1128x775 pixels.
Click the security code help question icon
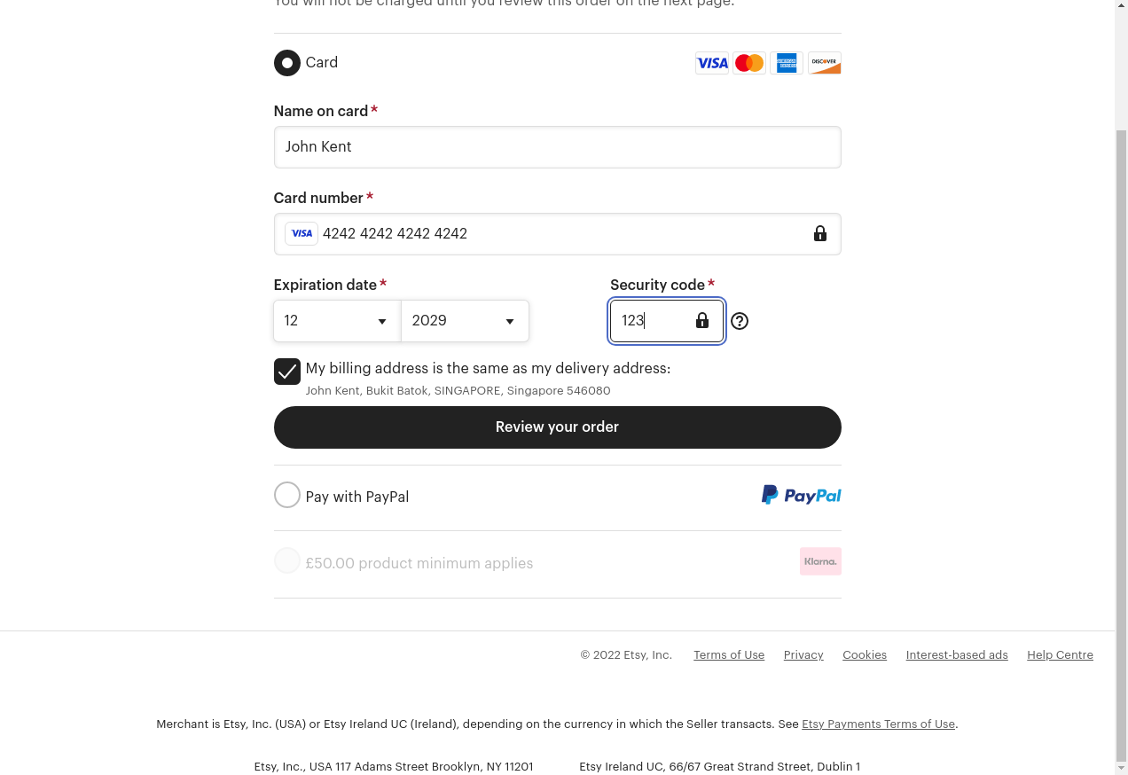point(740,321)
